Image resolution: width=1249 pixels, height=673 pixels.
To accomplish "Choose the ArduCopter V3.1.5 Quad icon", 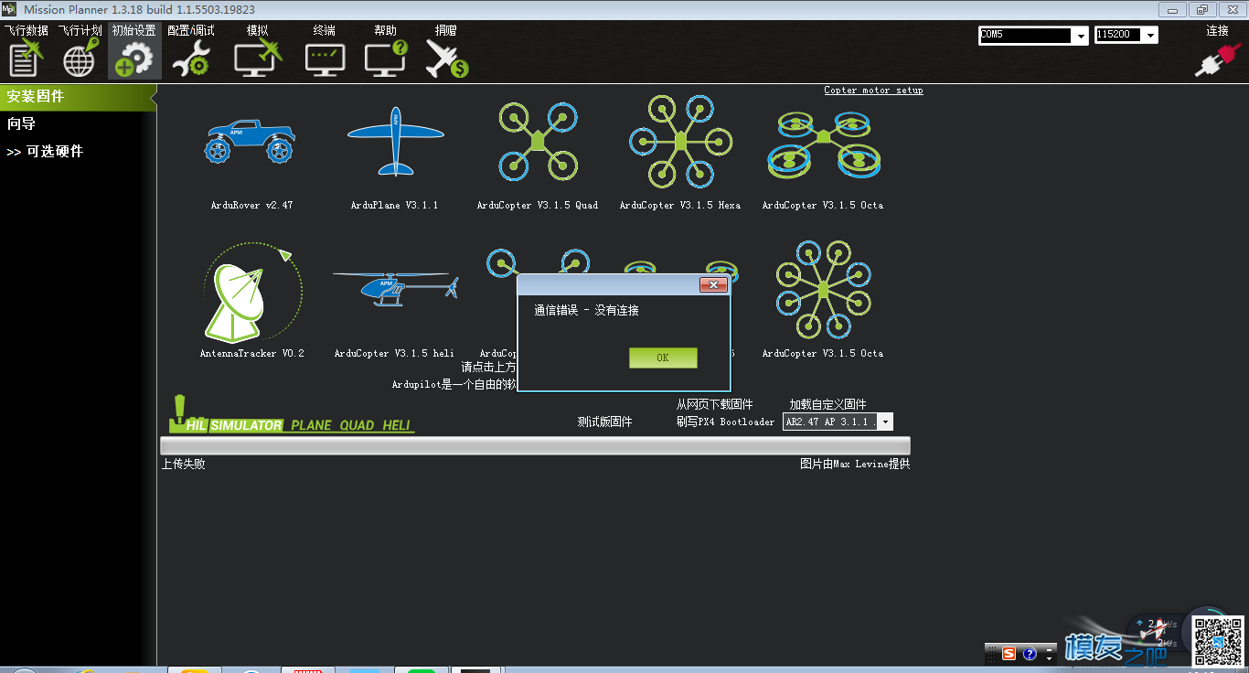I will [538, 142].
